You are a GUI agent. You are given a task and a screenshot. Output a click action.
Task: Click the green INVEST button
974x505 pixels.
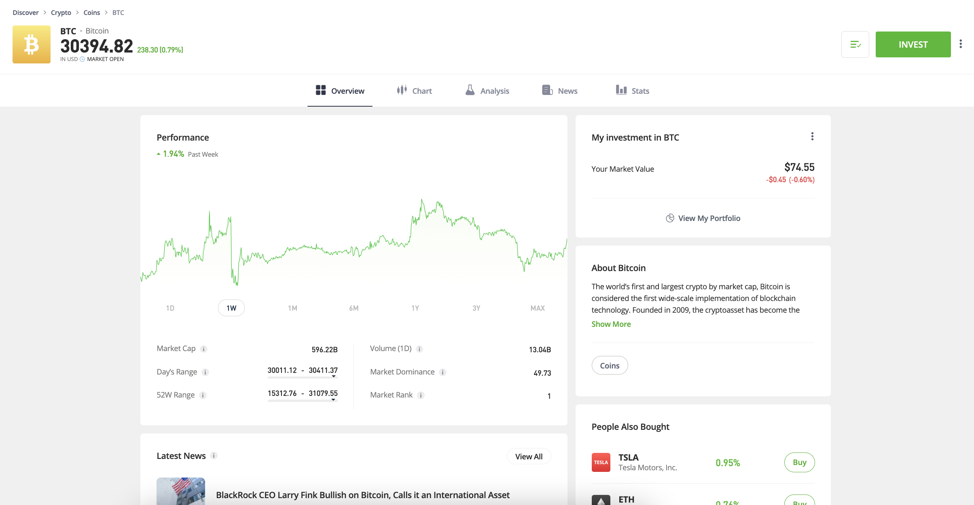tap(913, 44)
